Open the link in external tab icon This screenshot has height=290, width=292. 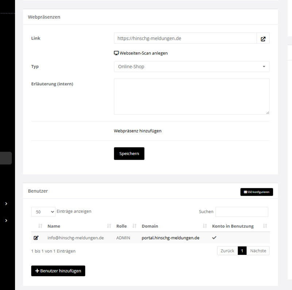[x=263, y=38]
